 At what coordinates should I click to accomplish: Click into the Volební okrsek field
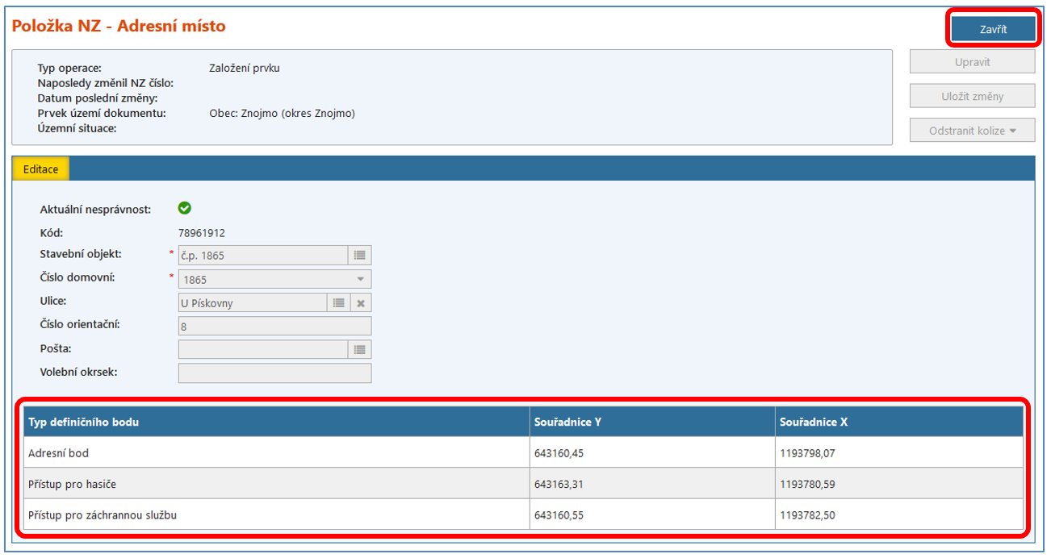(x=274, y=373)
